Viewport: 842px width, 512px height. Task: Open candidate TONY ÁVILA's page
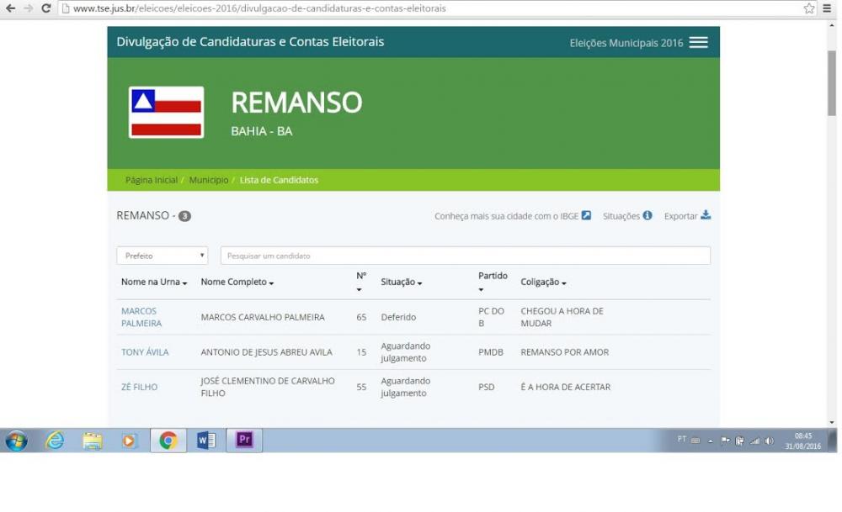click(x=145, y=352)
